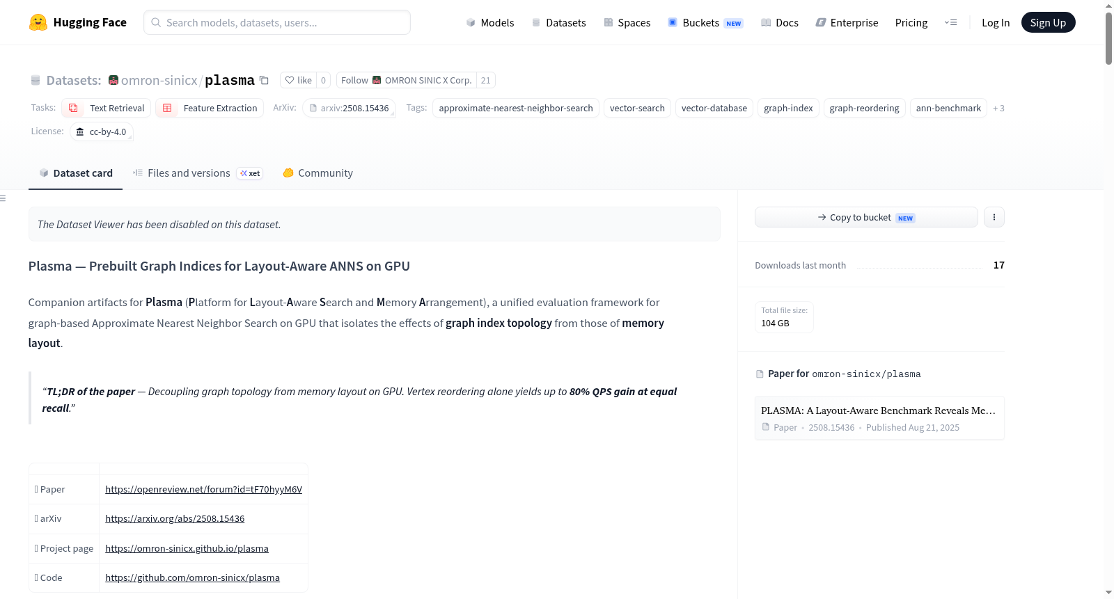Open the Community tab

[317, 173]
